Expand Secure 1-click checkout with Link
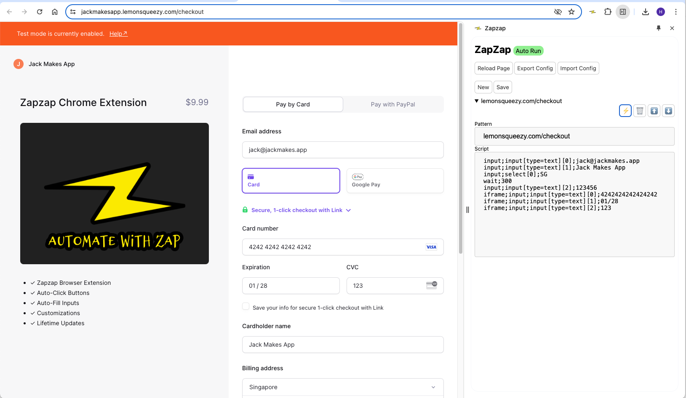Screen dimensions: 686x398 click(301, 210)
